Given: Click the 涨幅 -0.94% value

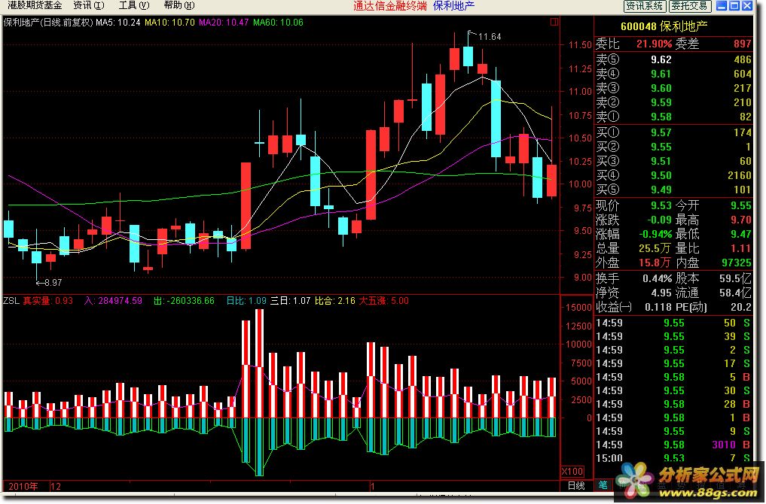Looking at the screenshot, I should tap(655, 234).
